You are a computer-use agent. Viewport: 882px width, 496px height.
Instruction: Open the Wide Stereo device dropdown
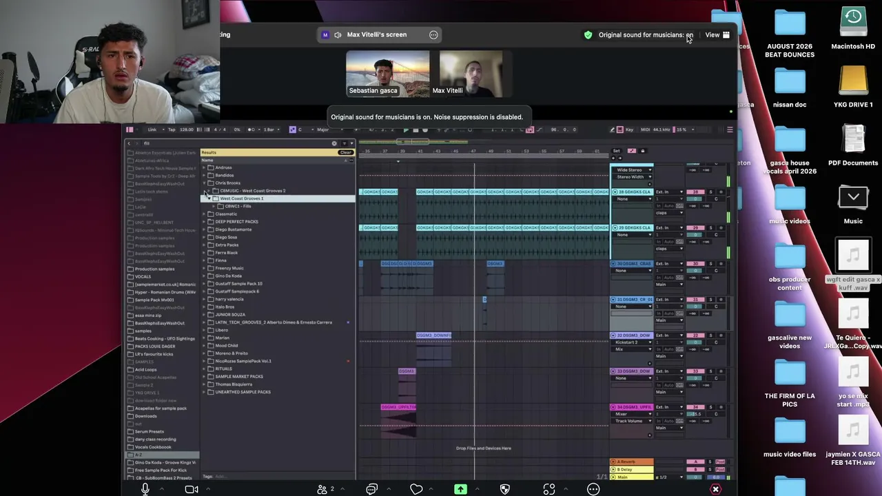point(633,169)
